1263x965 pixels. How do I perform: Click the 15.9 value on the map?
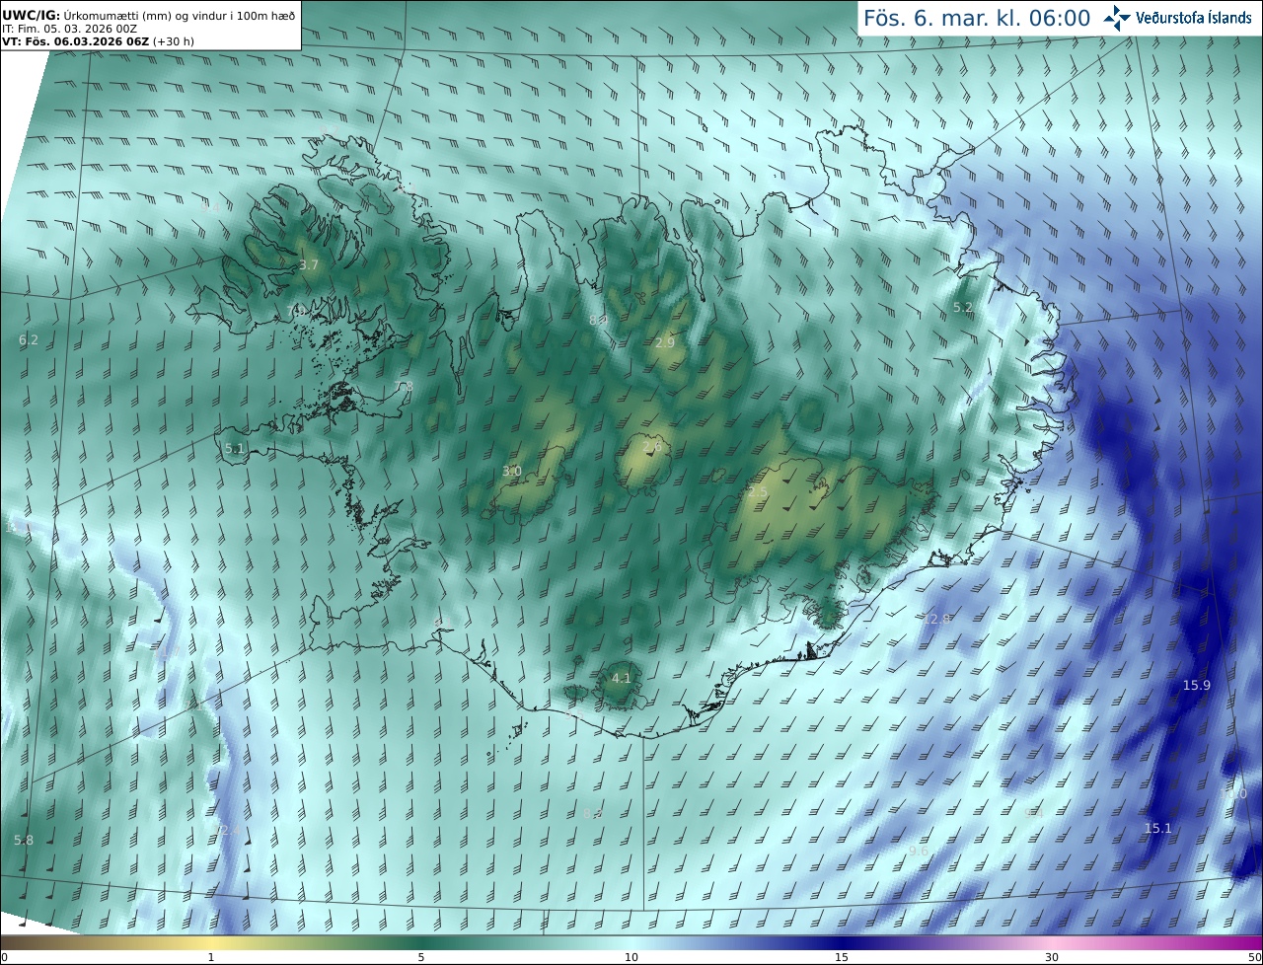tap(1197, 685)
